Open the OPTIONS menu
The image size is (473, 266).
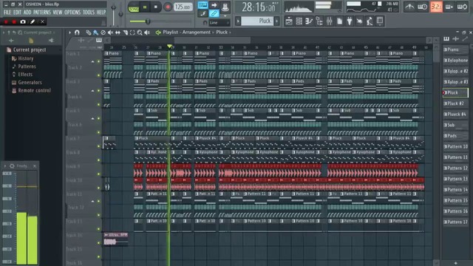(x=72, y=13)
